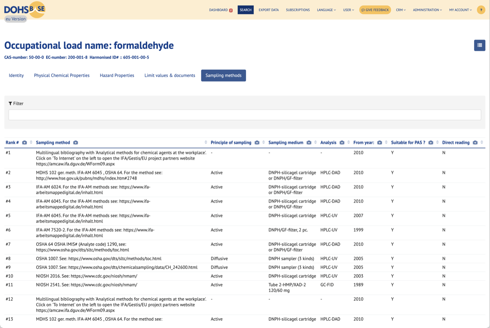The image size is (490, 328).
Task: Click the '#1' rank cell
Action: (8, 153)
